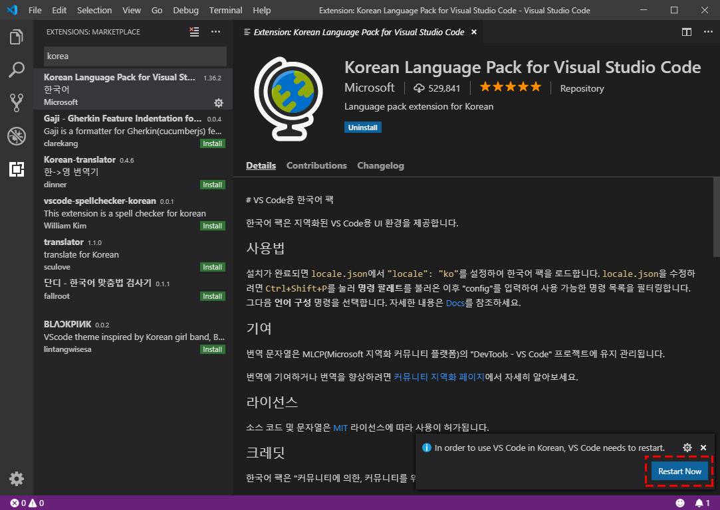Click gear icon on Korean Language Pack row
The image size is (720, 510).
(x=219, y=103)
